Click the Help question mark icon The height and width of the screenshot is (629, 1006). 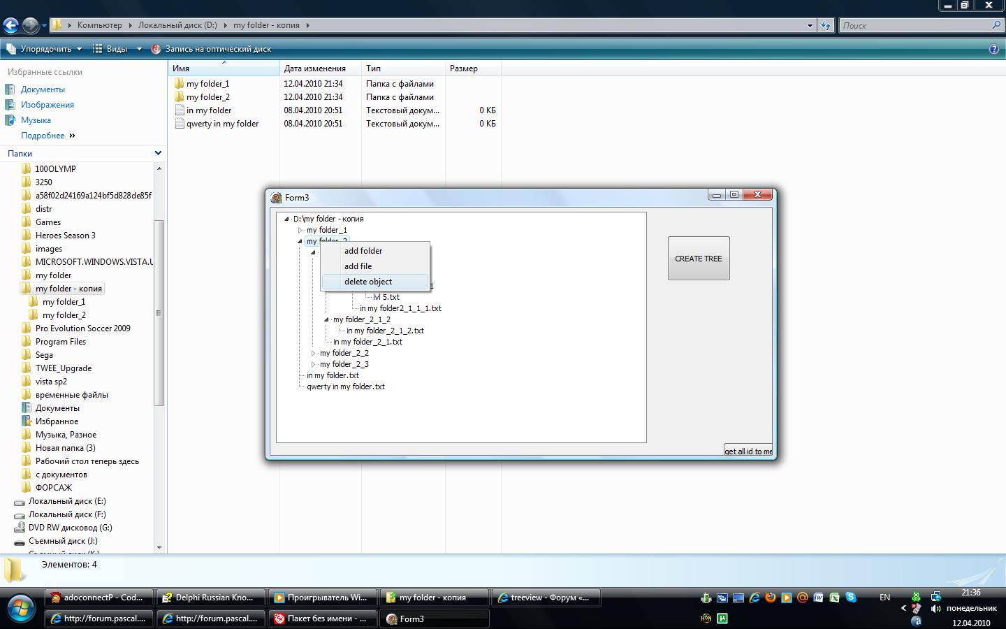click(994, 49)
